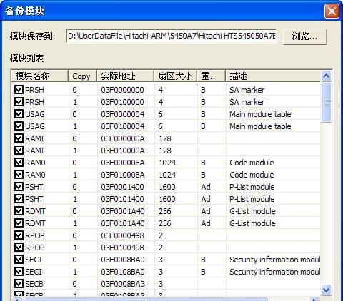Viewport: 343px width, 301px height.
Task: Click the vertical scrollbar thumb
Action: [326, 102]
